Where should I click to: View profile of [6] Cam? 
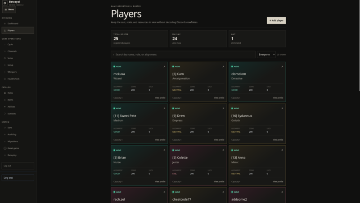[219, 98]
